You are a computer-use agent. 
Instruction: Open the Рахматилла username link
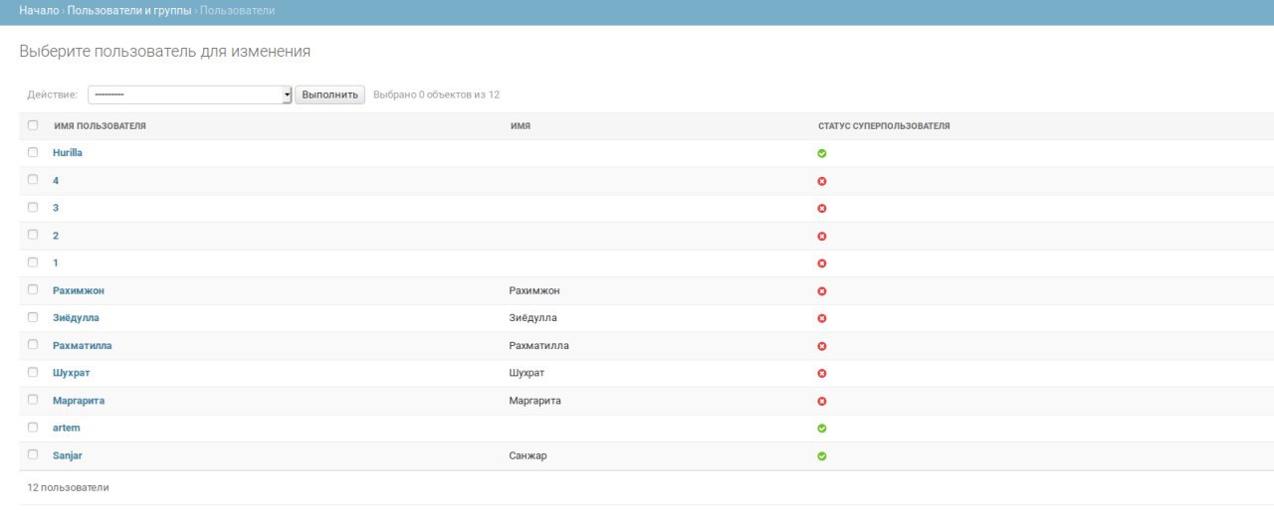tap(83, 345)
